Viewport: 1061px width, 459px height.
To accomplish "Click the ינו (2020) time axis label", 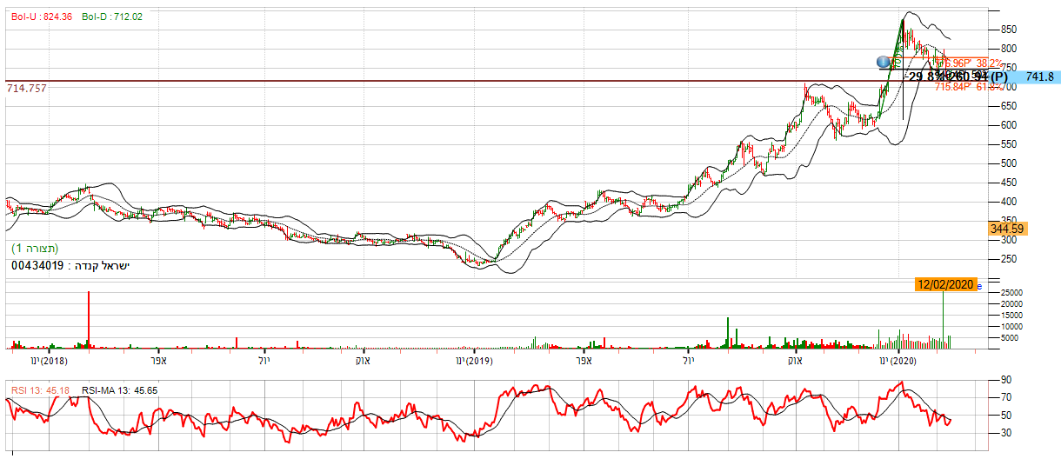I will pyautogui.click(x=898, y=360).
